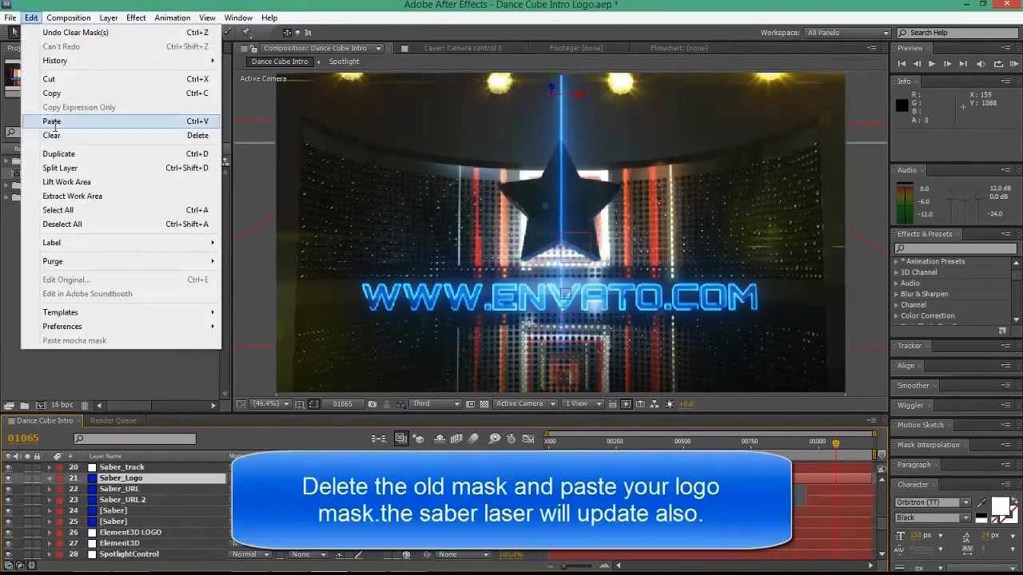Image resolution: width=1023 pixels, height=575 pixels.
Task: Open the magnification 46.4% dropdown
Action: coord(270,404)
